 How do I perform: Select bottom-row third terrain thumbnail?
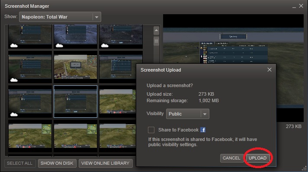[x=118, y=136]
